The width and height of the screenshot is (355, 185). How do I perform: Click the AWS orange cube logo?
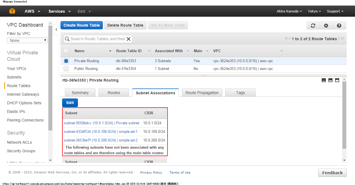(12, 11)
